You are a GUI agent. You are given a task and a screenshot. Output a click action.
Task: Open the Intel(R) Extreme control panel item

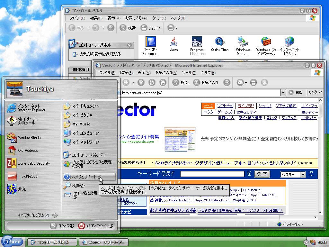(x=150, y=46)
